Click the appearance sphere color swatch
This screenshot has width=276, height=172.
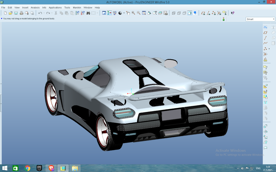(120, 13)
